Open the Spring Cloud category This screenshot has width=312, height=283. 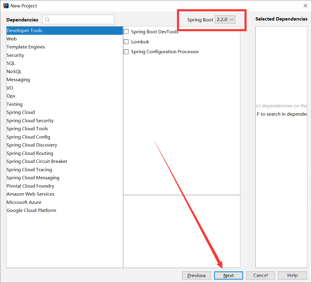click(x=65, y=112)
